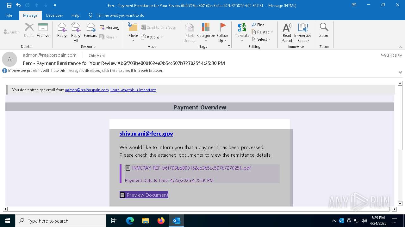
Task: Expand the message header chevron
Action: pos(400,72)
